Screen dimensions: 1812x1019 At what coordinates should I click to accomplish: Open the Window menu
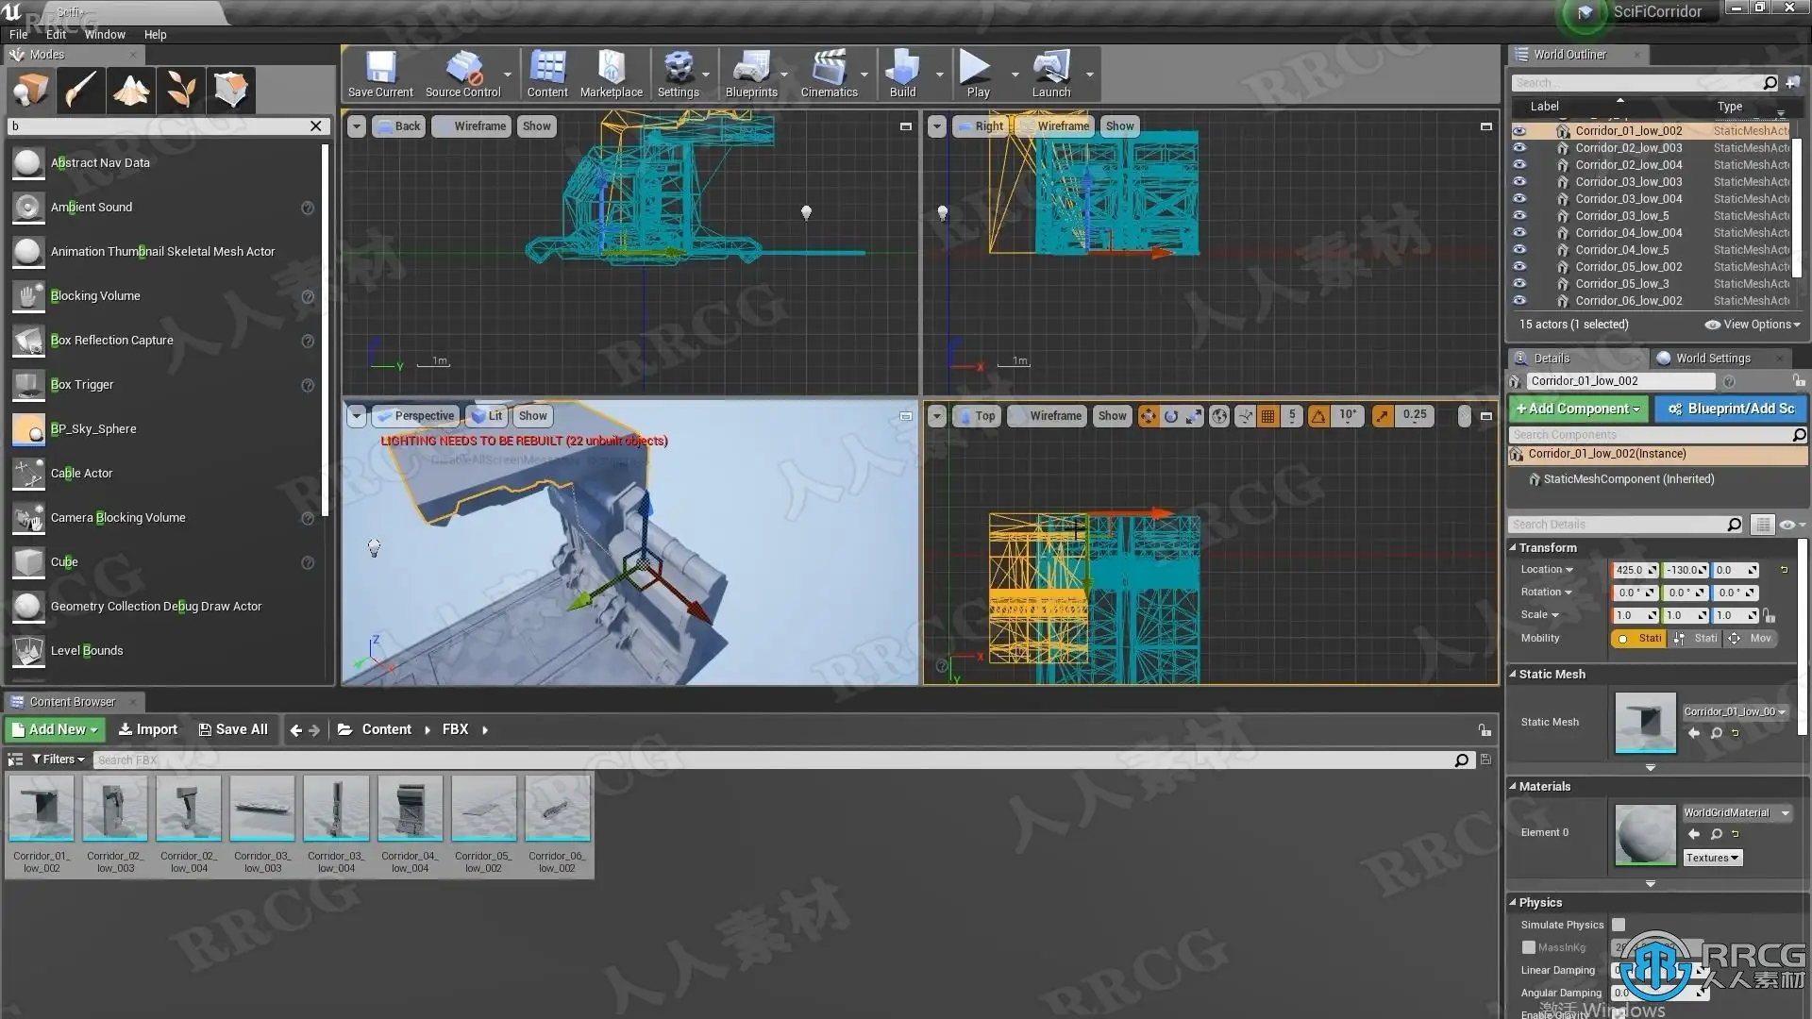pos(105,35)
